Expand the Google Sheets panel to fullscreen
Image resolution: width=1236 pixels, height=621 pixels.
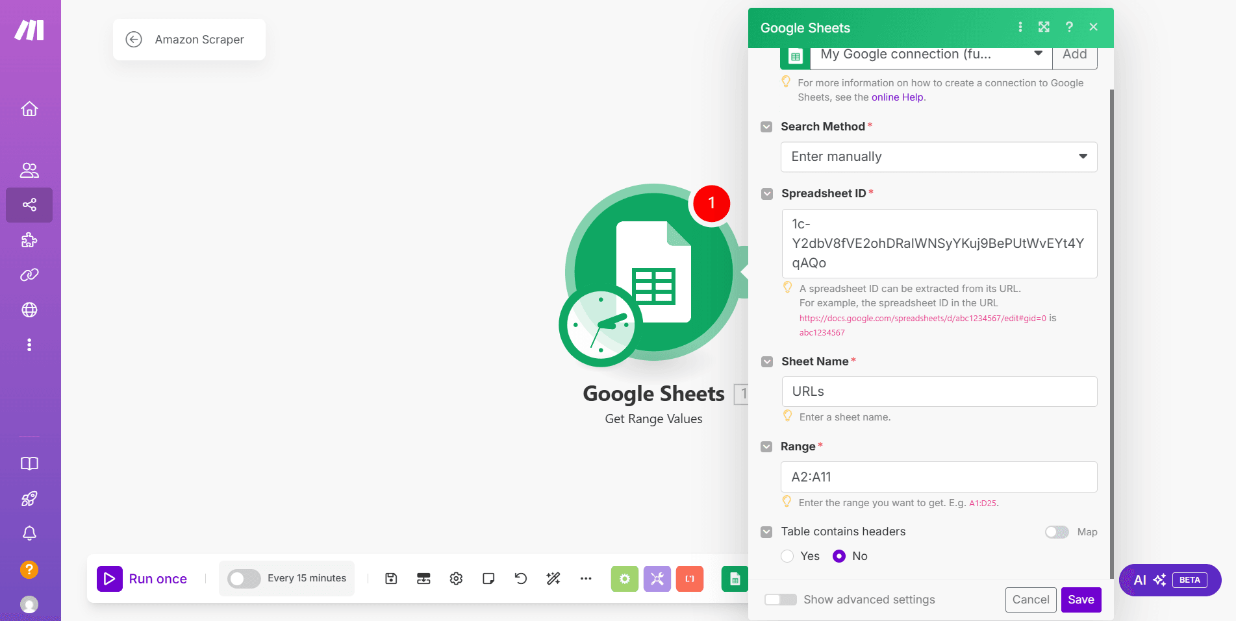[x=1044, y=27]
